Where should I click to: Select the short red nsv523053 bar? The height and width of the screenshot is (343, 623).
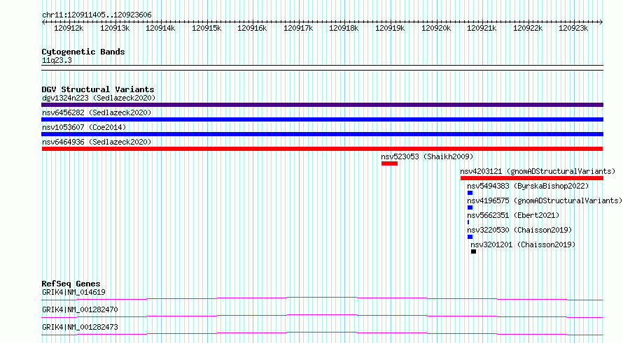click(389, 163)
